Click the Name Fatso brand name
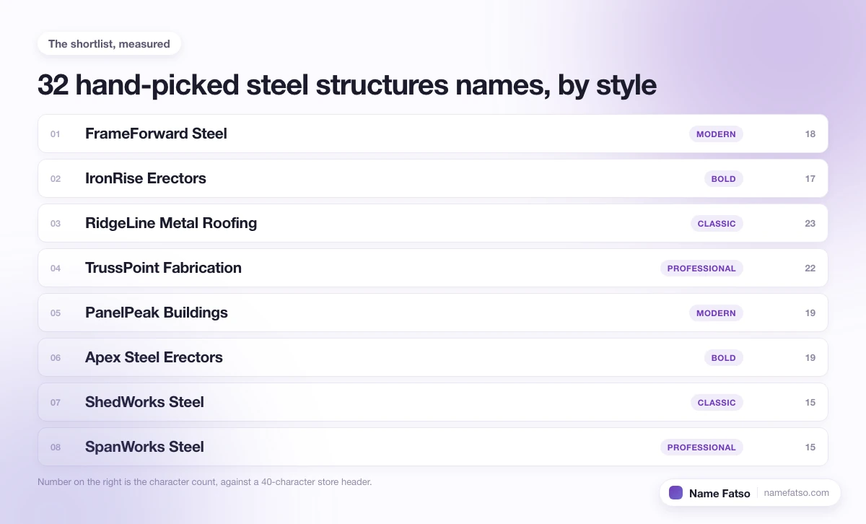The height and width of the screenshot is (524, 866). pyautogui.click(x=720, y=494)
